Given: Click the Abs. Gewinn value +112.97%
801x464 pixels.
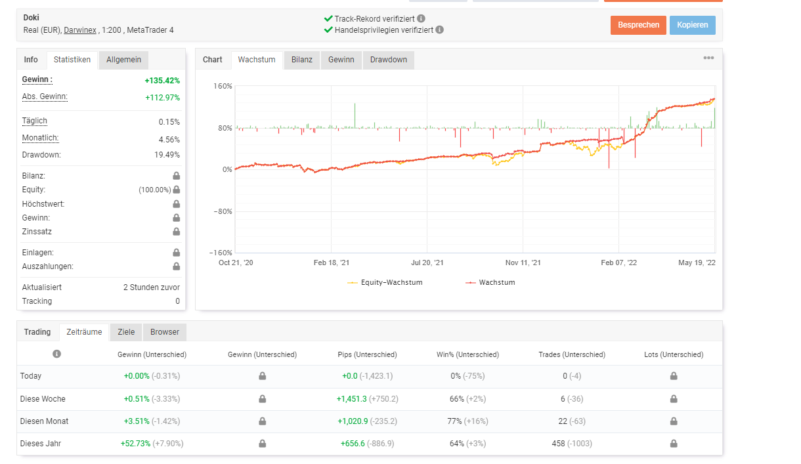Looking at the screenshot, I should (x=162, y=98).
